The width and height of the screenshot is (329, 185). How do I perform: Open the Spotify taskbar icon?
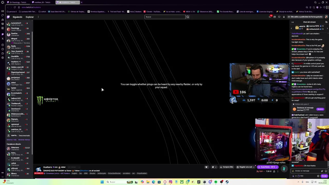click(x=216, y=182)
